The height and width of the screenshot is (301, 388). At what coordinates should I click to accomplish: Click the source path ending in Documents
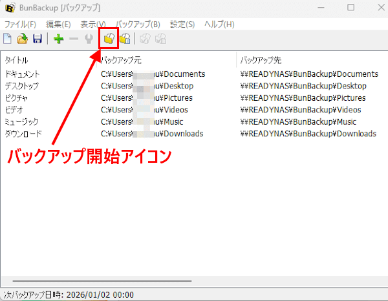(153, 74)
